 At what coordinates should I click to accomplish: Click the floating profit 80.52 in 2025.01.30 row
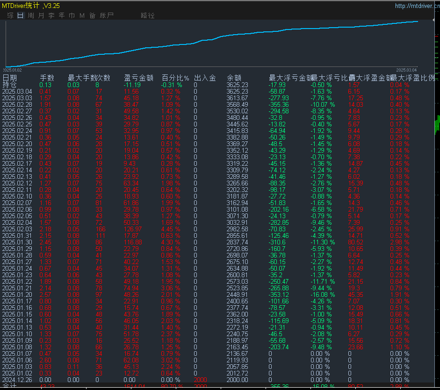coord(355,242)
